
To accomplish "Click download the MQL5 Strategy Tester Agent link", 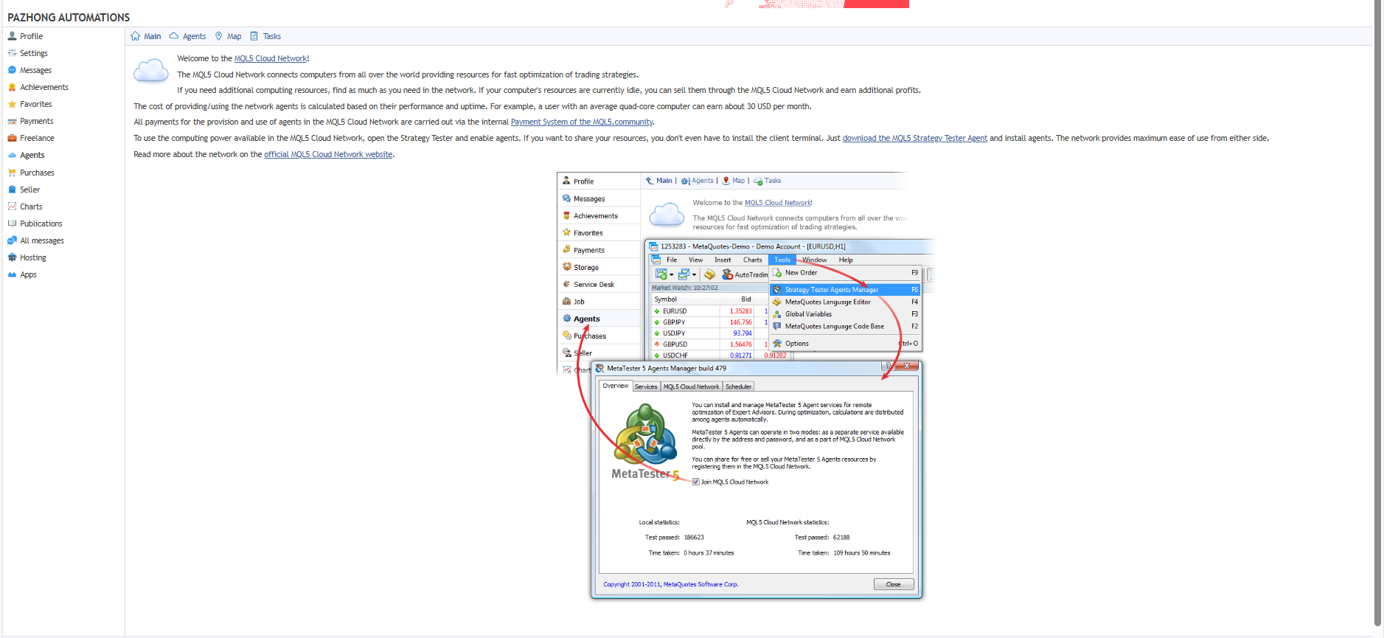I will click(915, 138).
